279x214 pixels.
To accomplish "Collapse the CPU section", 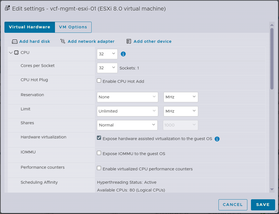I will tap(11, 53).
